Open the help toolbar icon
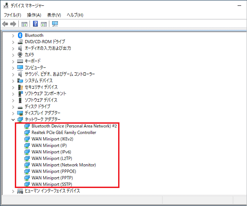Screen dimensions: 247x206 click(35, 24)
